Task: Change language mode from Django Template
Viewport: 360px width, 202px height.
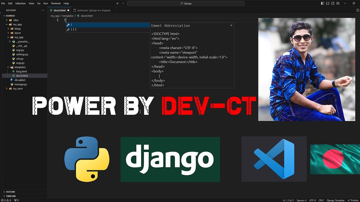Action: [x=336, y=200]
